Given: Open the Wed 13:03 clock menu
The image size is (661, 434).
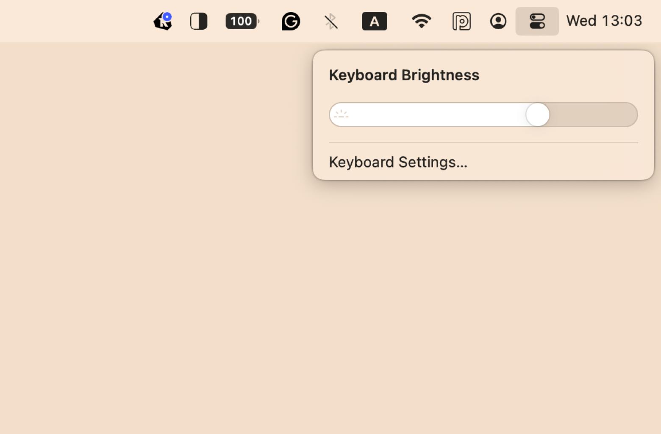Looking at the screenshot, I should pyautogui.click(x=604, y=21).
